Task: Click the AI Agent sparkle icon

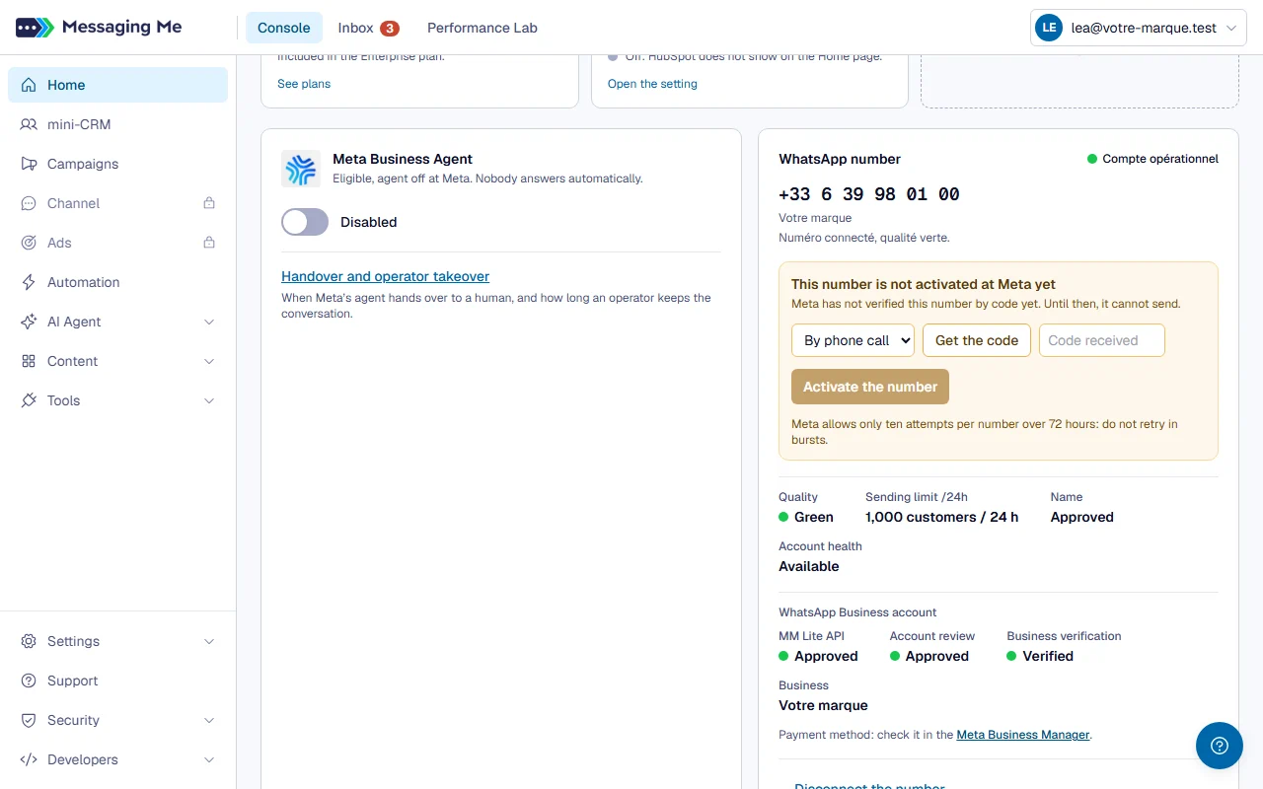Action: (x=29, y=322)
